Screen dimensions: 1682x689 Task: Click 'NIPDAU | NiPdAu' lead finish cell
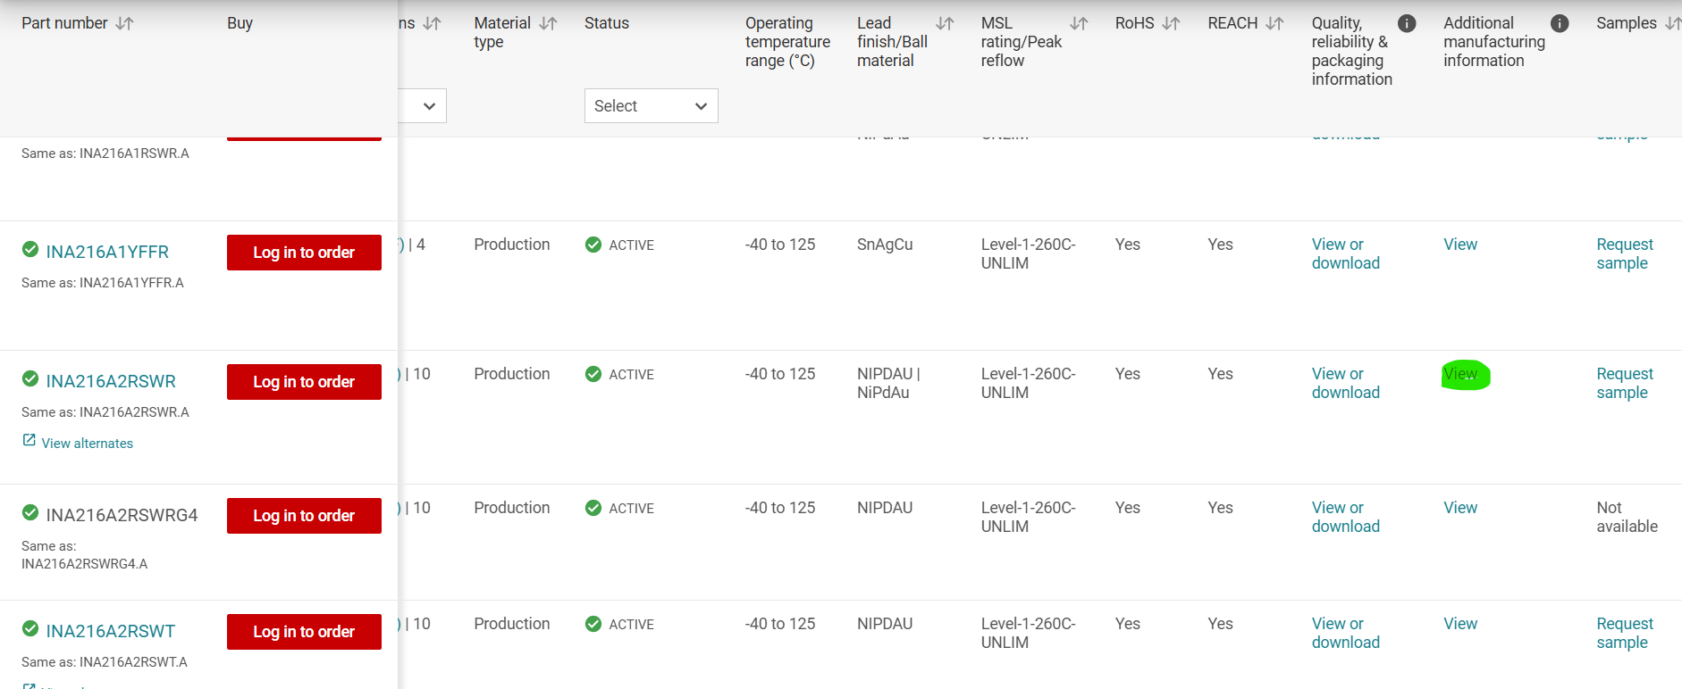click(x=888, y=384)
